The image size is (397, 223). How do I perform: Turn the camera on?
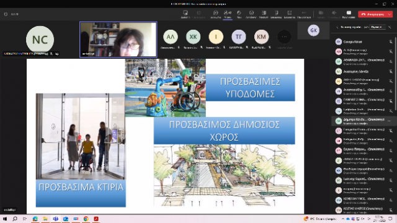321,14
